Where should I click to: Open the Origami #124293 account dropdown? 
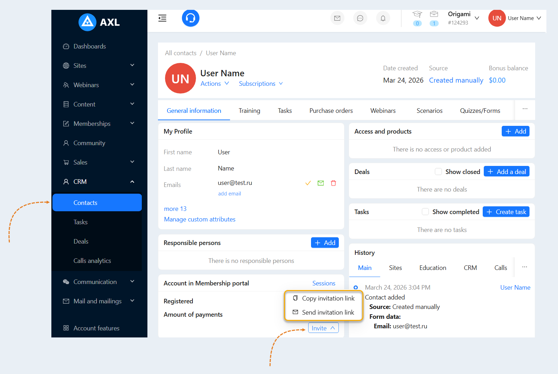463,18
